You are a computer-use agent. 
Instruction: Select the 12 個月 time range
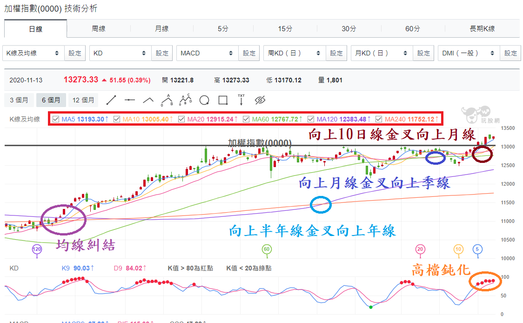coord(83,100)
